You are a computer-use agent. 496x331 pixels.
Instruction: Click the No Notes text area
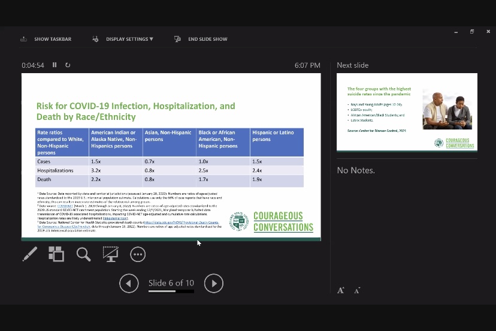[x=356, y=170]
